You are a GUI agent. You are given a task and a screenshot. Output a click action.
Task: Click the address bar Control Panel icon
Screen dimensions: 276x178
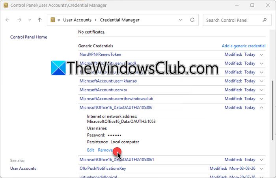pyautogui.click(x=52, y=20)
